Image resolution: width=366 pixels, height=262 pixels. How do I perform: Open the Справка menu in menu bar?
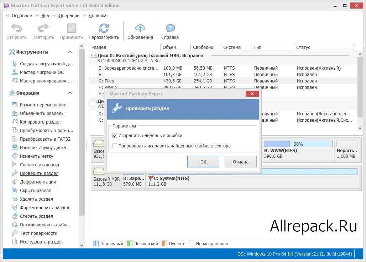[x=98, y=16]
